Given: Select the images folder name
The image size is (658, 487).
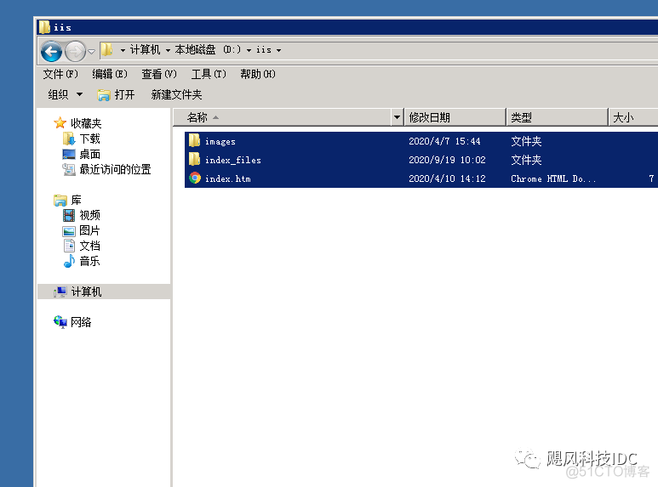Looking at the screenshot, I should 220,142.
